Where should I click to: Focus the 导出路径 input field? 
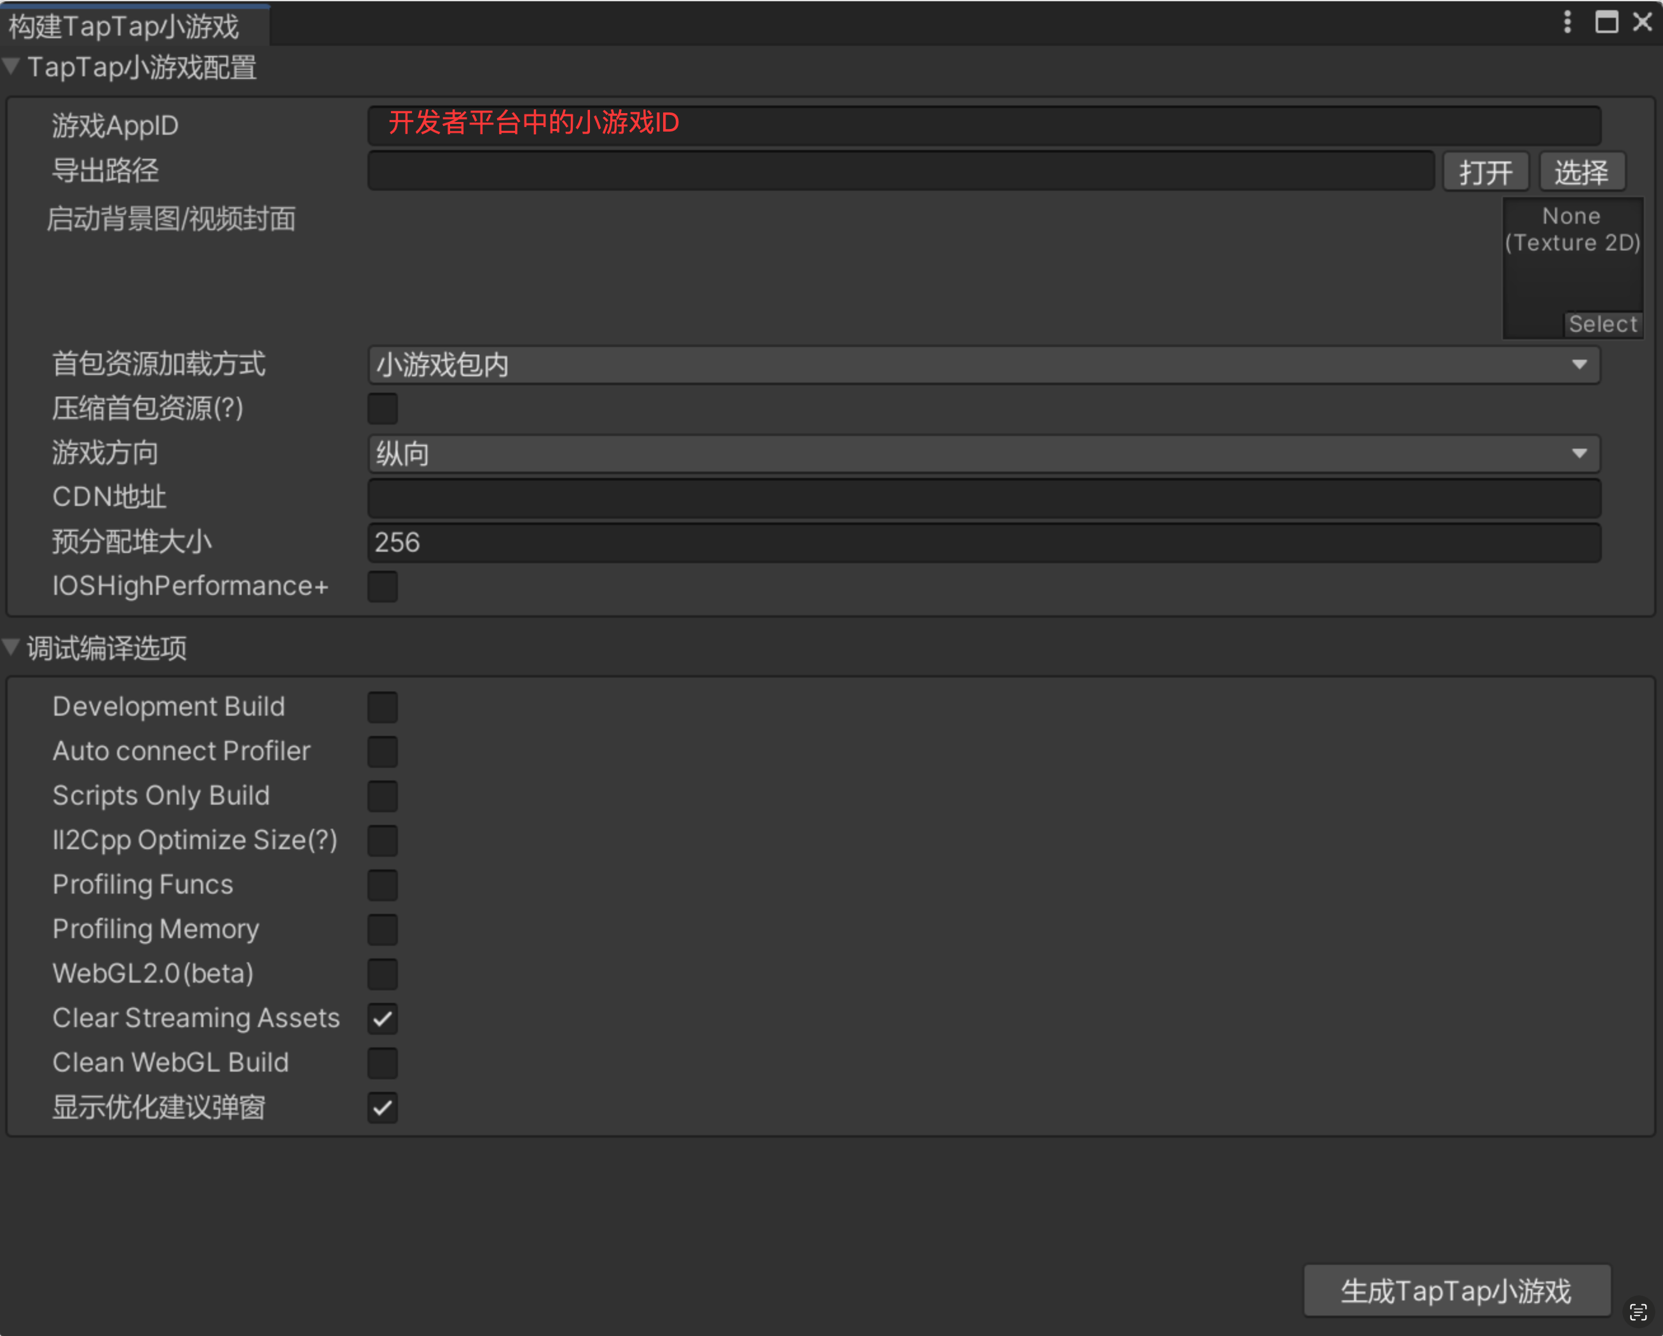coord(901,170)
